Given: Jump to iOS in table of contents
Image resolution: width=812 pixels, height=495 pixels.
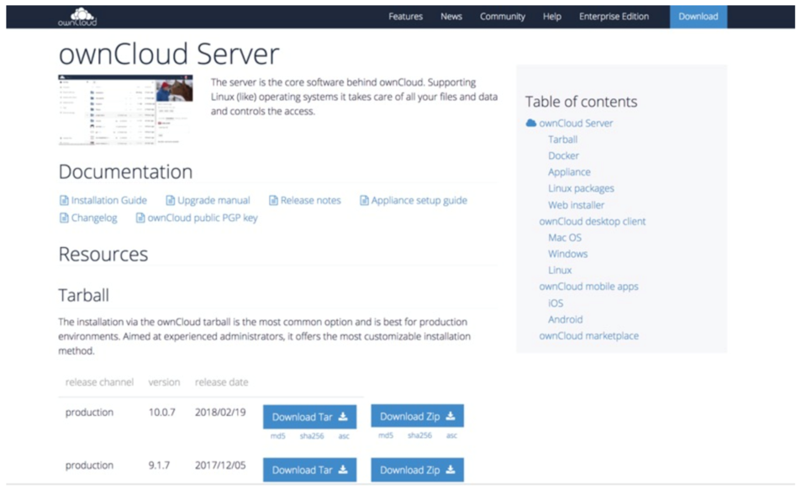Looking at the screenshot, I should click(556, 303).
